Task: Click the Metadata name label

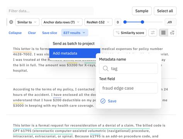Action: click(x=112, y=59)
